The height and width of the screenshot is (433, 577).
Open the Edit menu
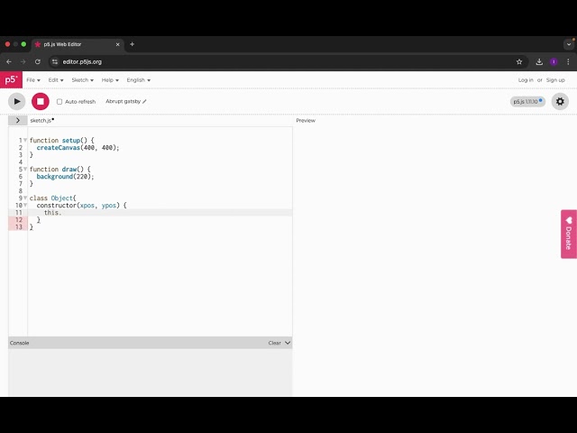point(56,80)
